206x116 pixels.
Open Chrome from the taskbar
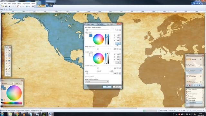pyautogui.click(x=17, y=114)
